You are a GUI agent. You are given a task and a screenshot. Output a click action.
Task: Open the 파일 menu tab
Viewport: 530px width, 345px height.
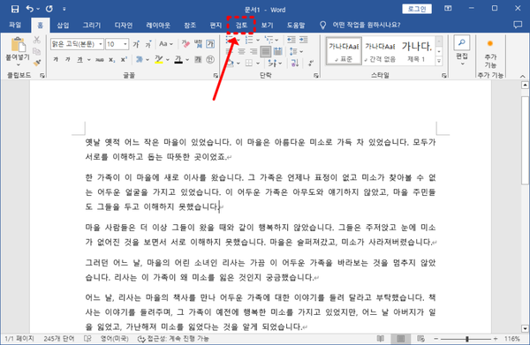pos(15,25)
